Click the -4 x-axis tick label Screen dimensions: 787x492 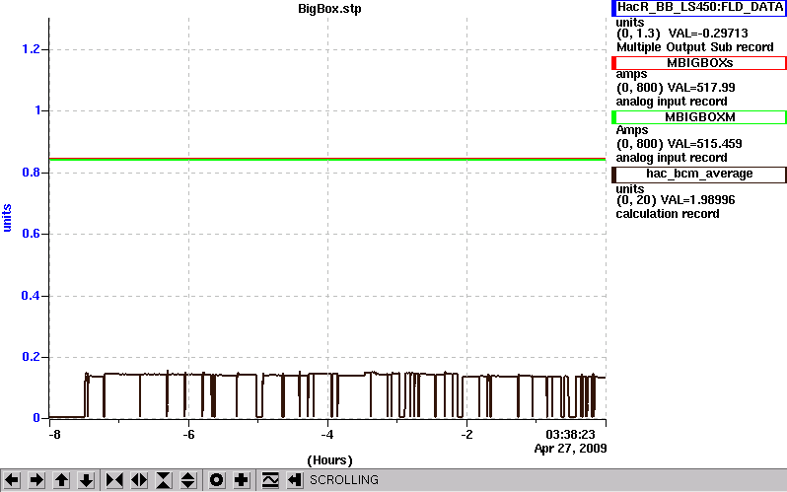tap(327, 434)
